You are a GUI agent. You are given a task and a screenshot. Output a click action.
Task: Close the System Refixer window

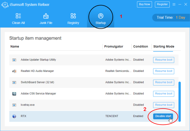click(x=186, y=4)
